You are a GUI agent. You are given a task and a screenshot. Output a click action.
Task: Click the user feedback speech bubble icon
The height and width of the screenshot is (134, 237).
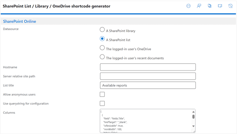199,6
